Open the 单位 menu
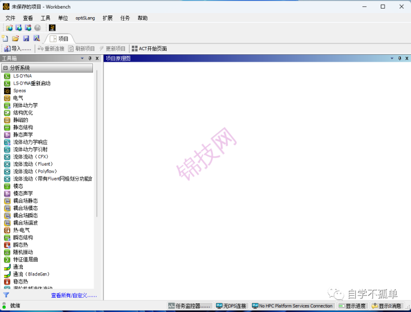The width and height of the screenshot is (411, 312). click(x=63, y=18)
